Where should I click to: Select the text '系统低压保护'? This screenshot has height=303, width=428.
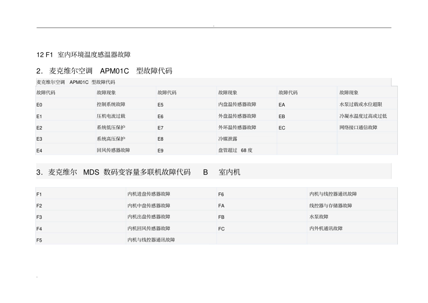click(x=111, y=128)
